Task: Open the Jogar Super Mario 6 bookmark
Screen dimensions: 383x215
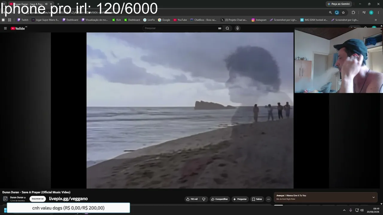Action: coord(45,20)
